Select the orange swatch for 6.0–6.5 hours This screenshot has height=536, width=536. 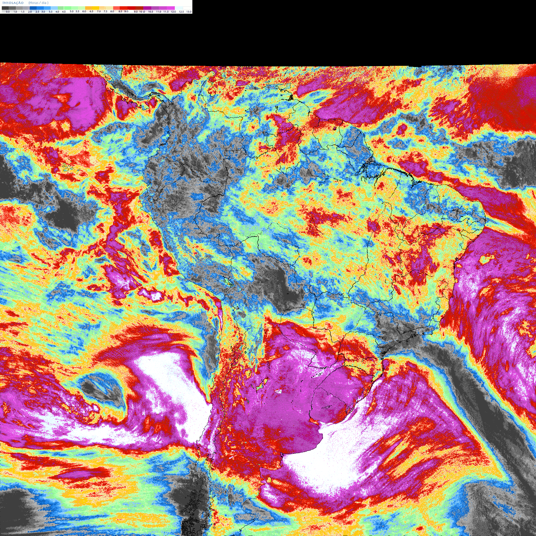(88, 8)
